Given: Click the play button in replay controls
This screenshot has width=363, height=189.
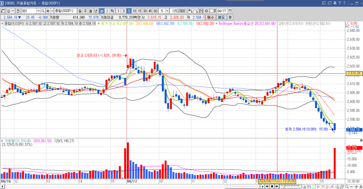Looking at the screenshot, I should [x=263, y=186].
